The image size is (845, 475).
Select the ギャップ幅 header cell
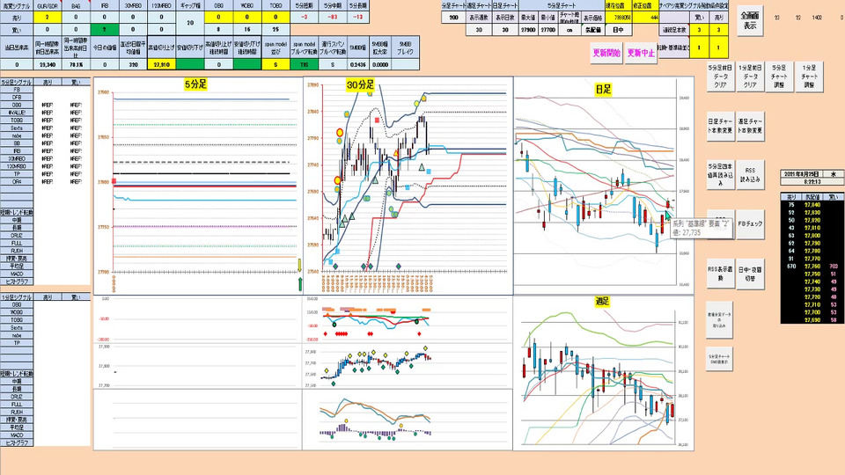pyautogui.click(x=190, y=5)
